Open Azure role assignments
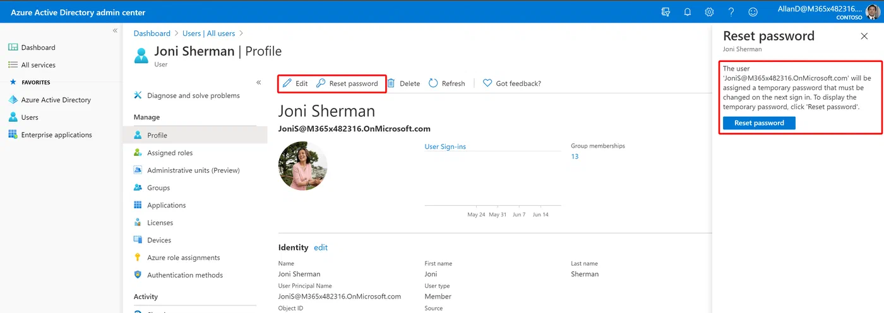This screenshot has height=313, width=884. point(177,257)
